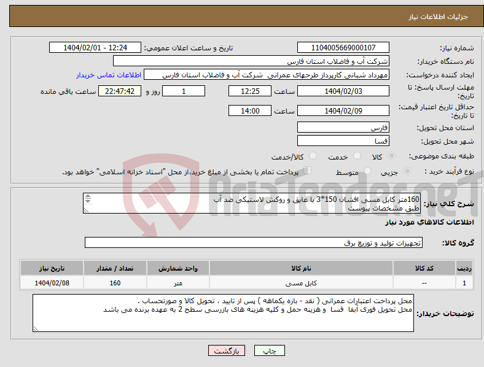
Task: Click the buyer name field شرکت آب و فاضلاب
Action: pyautogui.click(x=251, y=61)
